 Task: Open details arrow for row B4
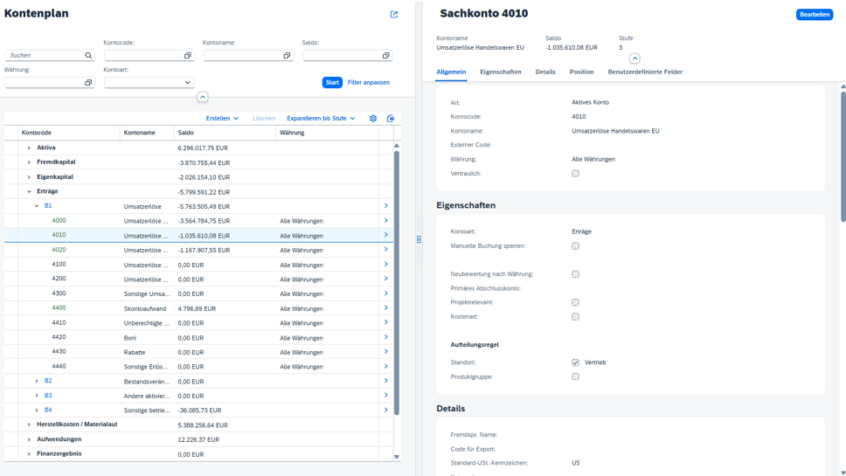coord(385,410)
